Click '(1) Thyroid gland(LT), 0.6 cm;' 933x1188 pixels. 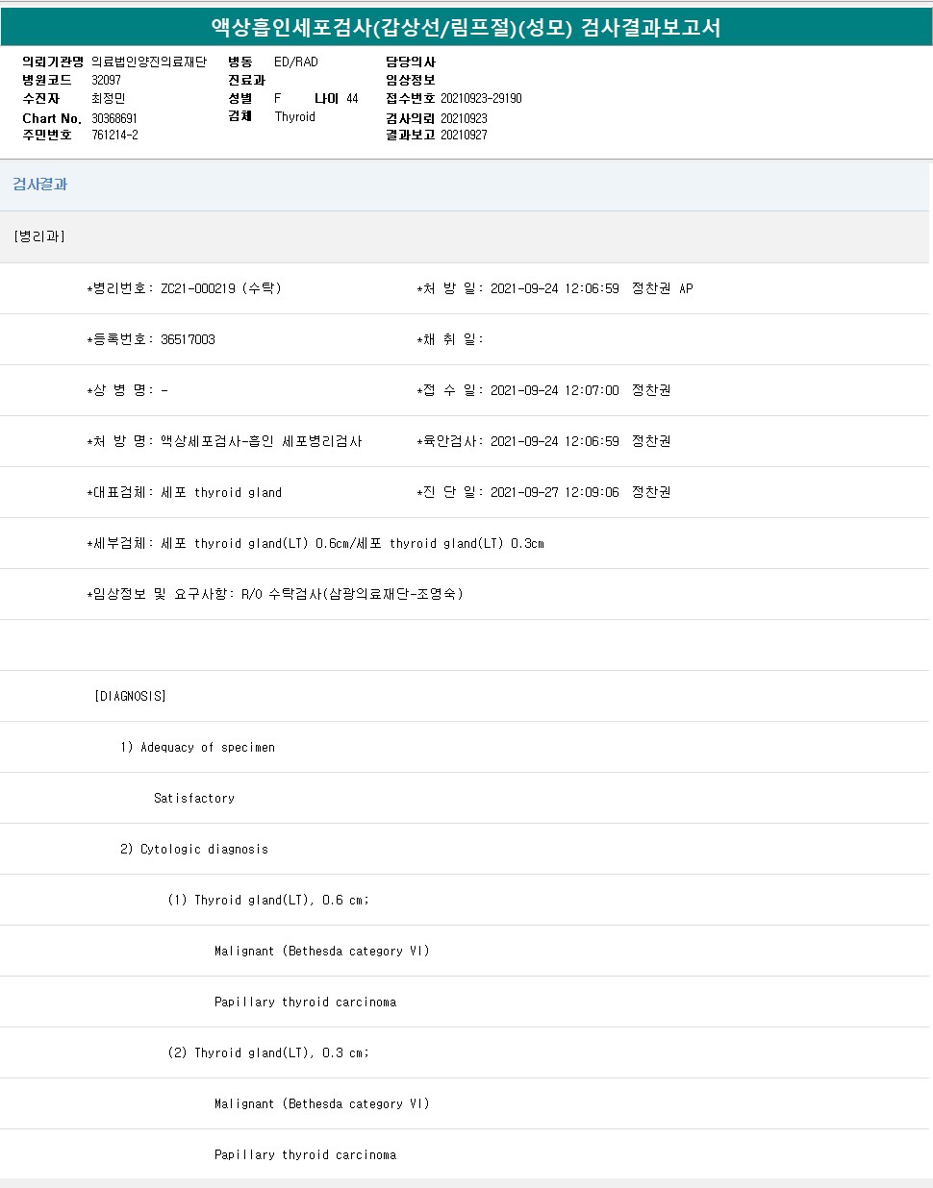click(x=268, y=900)
